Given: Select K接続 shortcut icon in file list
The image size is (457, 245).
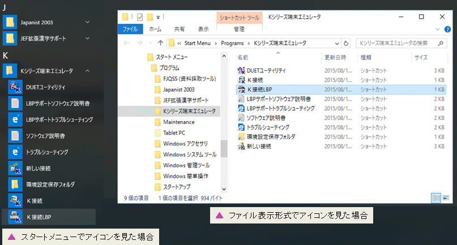Looking at the screenshot, I should click(x=241, y=80).
